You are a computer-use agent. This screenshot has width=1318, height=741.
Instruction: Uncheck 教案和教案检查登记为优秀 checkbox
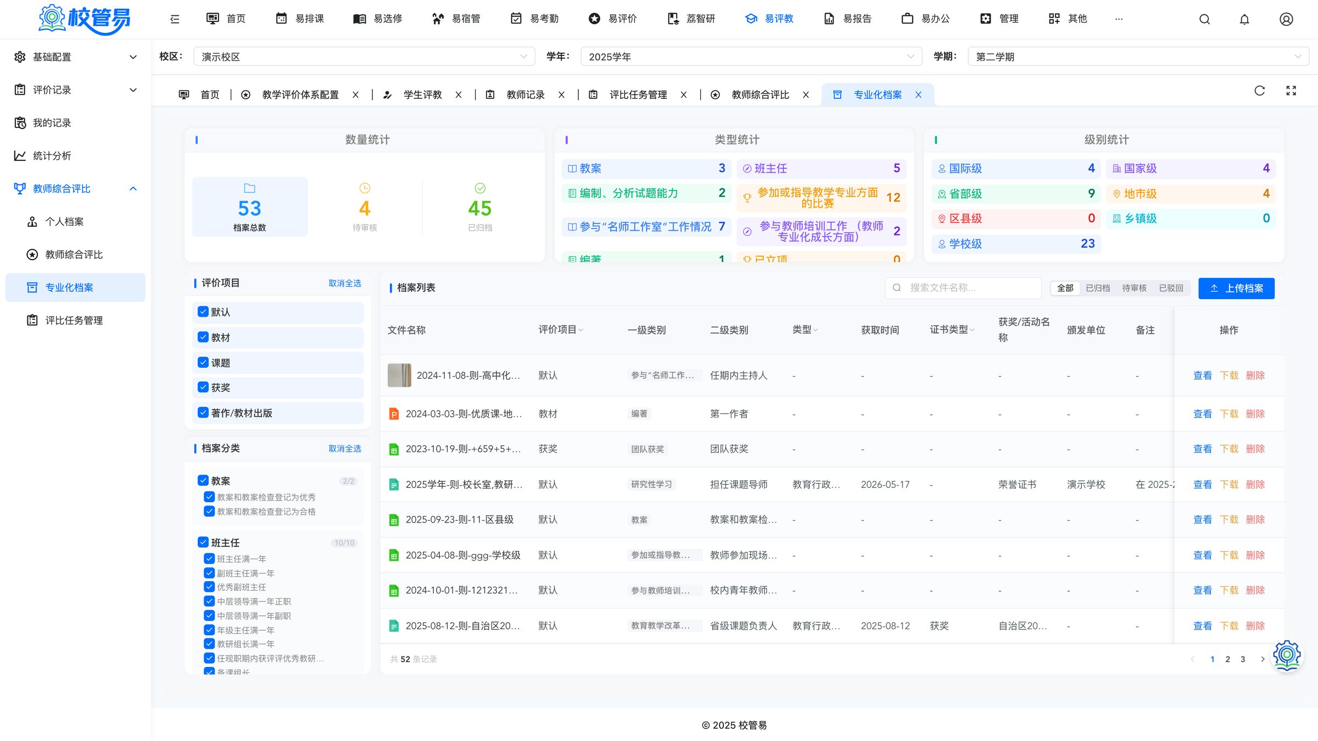(209, 497)
